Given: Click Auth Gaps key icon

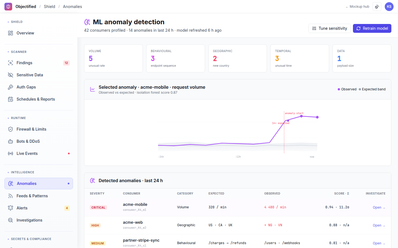Looking at the screenshot, I should pyautogui.click(x=11, y=87).
